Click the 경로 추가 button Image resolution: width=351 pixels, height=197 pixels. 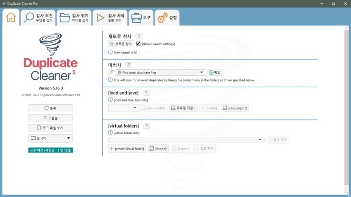click(277, 140)
